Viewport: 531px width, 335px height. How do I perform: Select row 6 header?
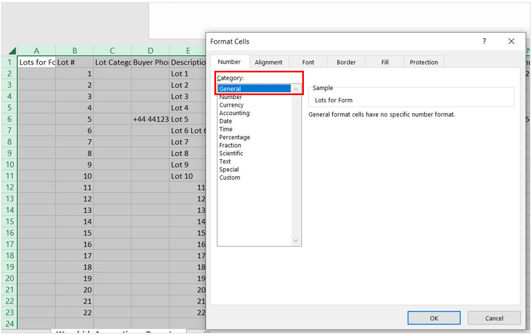pos(9,119)
